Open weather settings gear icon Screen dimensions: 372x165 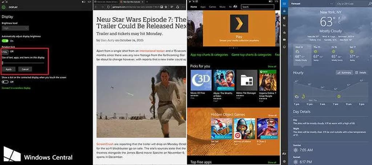click(284, 161)
